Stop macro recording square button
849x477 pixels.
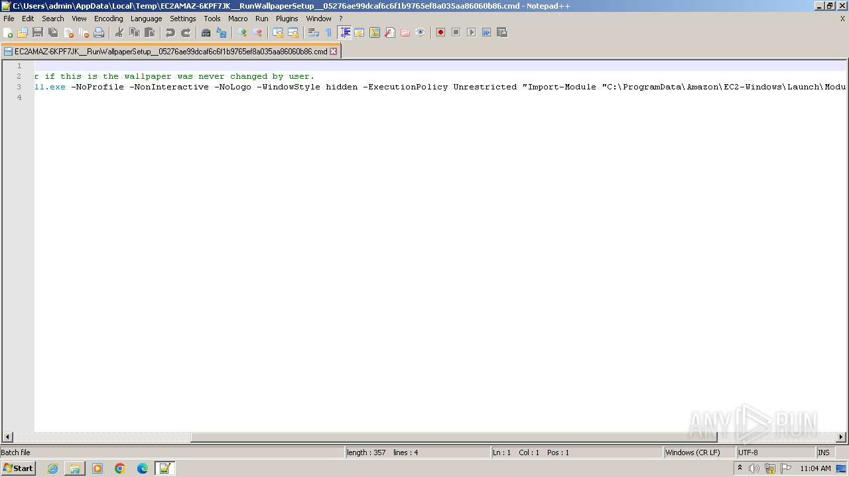[456, 32]
